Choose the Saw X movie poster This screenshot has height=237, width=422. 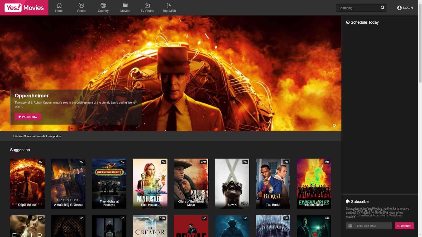coord(232,184)
